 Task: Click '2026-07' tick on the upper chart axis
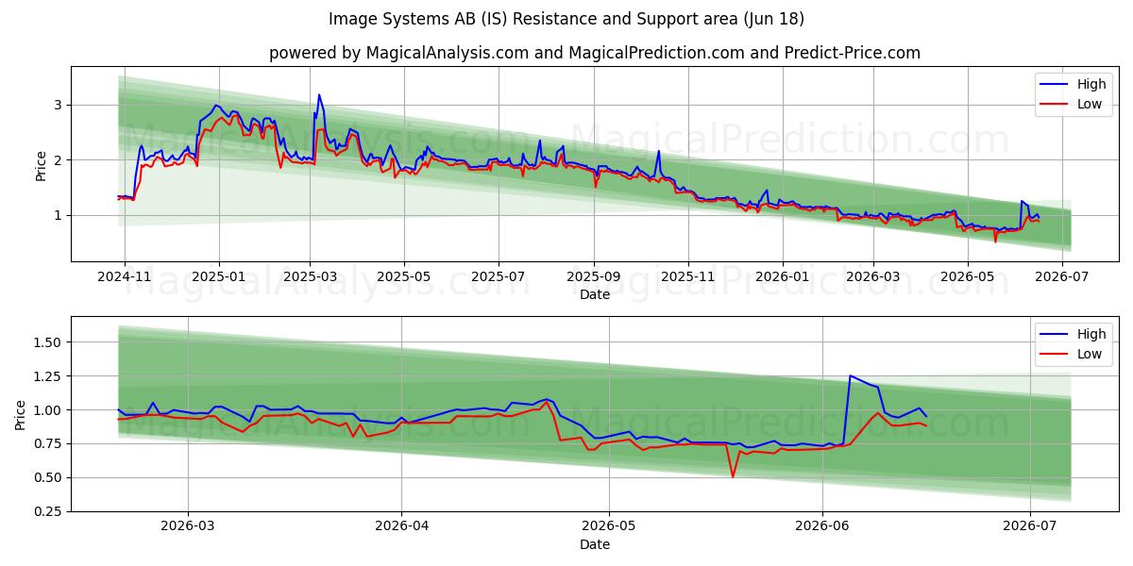coord(1062,277)
